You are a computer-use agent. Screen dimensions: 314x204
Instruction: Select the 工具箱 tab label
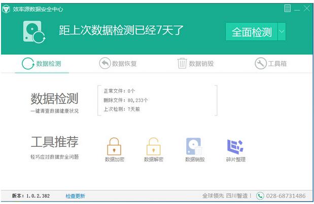[x=277, y=64]
